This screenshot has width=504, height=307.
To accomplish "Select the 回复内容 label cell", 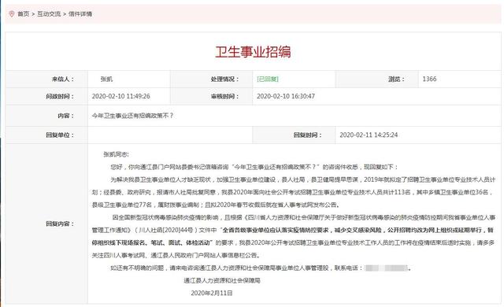I will click(46, 224).
